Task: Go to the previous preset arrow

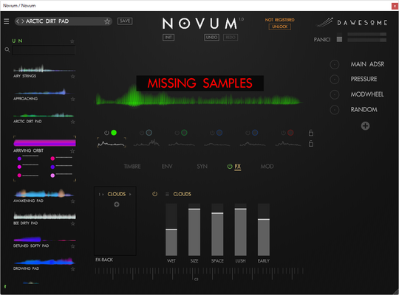Action: [18, 21]
